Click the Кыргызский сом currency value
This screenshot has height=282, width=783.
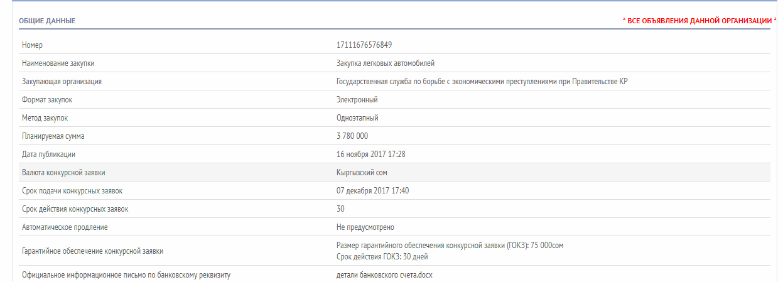366,173
